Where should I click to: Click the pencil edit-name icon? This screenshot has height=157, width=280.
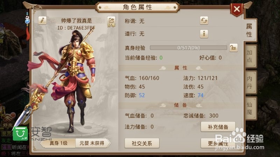[42, 21]
